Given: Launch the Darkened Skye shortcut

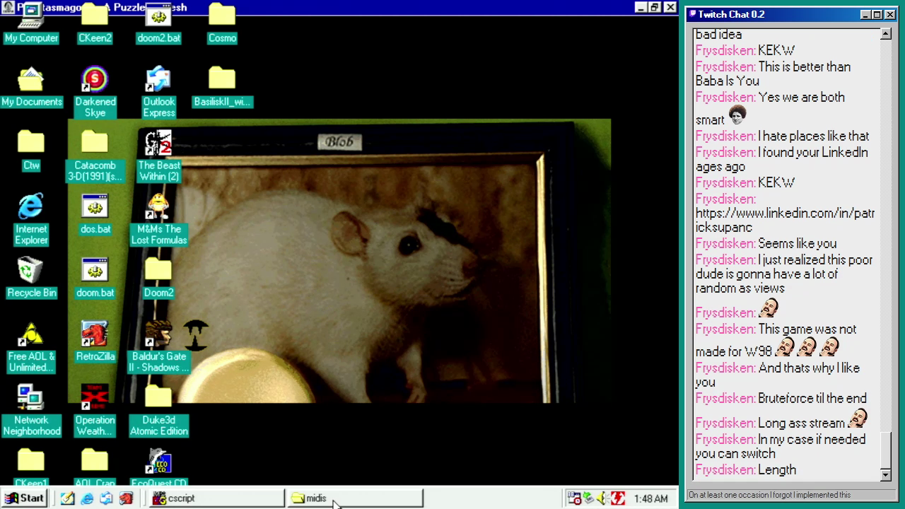Looking at the screenshot, I should (x=95, y=93).
